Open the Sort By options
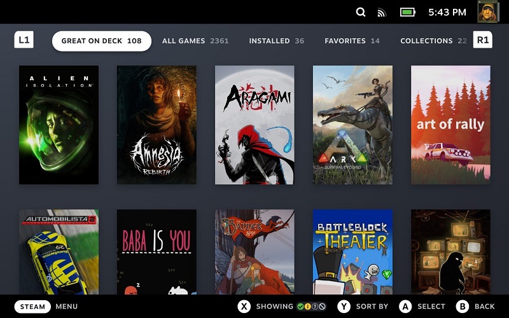The width and height of the screenshot is (509, 318). [x=372, y=307]
